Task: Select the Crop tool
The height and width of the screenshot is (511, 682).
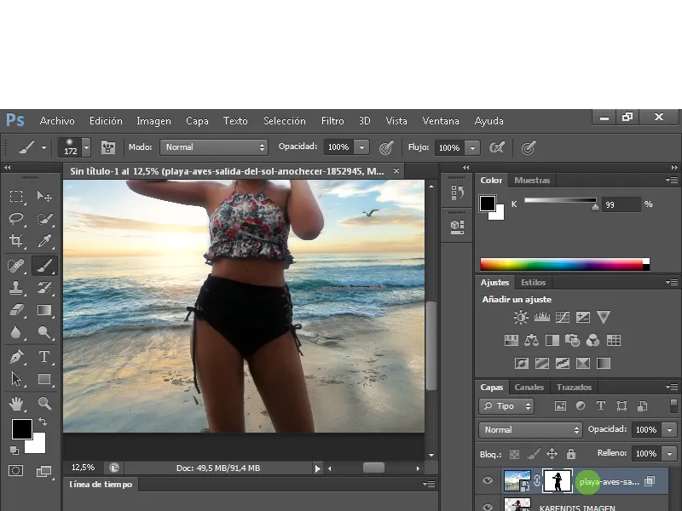Action: [x=16, y=240]
